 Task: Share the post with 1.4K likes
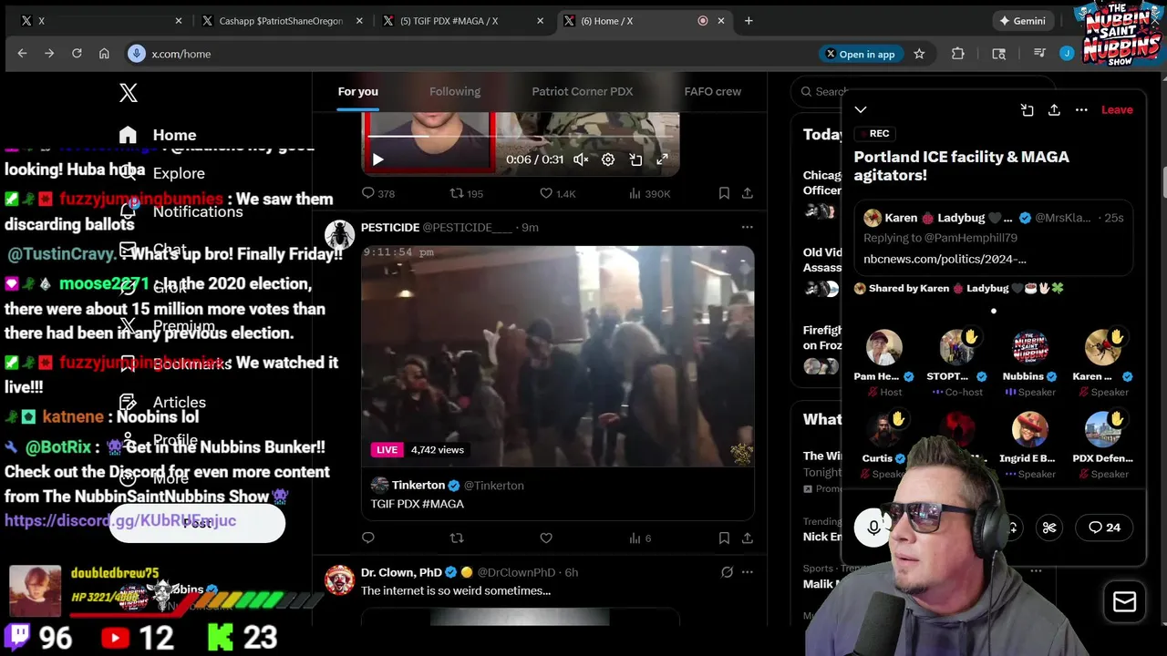point(748,193)
